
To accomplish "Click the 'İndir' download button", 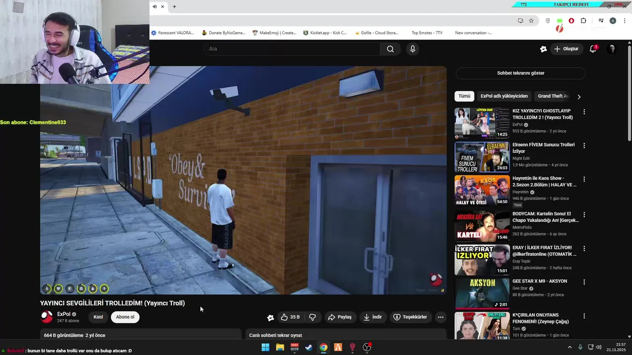I will [373, 317].
